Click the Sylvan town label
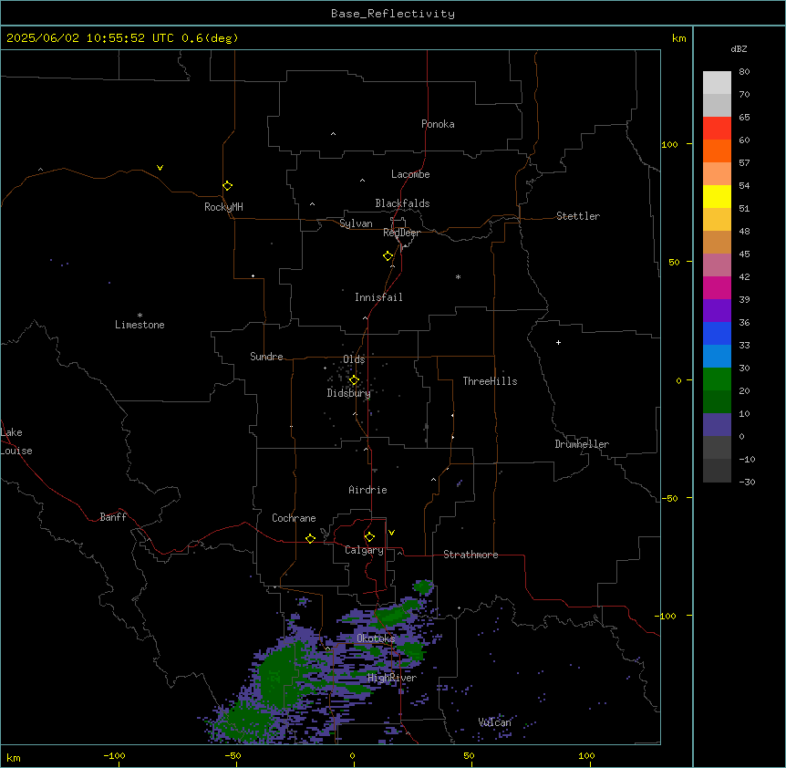 (x=356, y=223)
